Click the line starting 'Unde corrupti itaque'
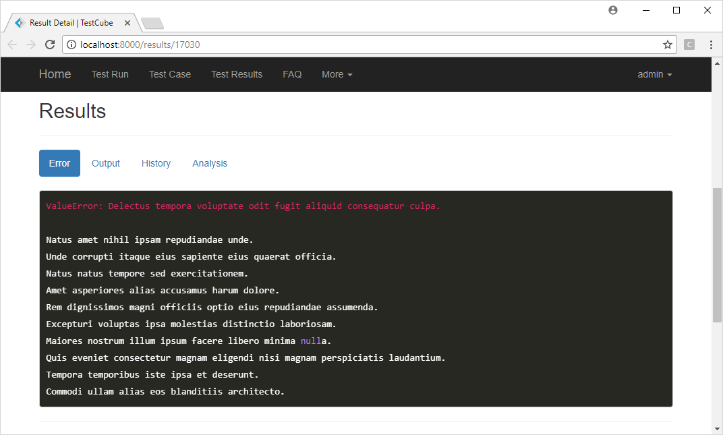The height and width of the screenshot is (435, 723). pos(191,256)
